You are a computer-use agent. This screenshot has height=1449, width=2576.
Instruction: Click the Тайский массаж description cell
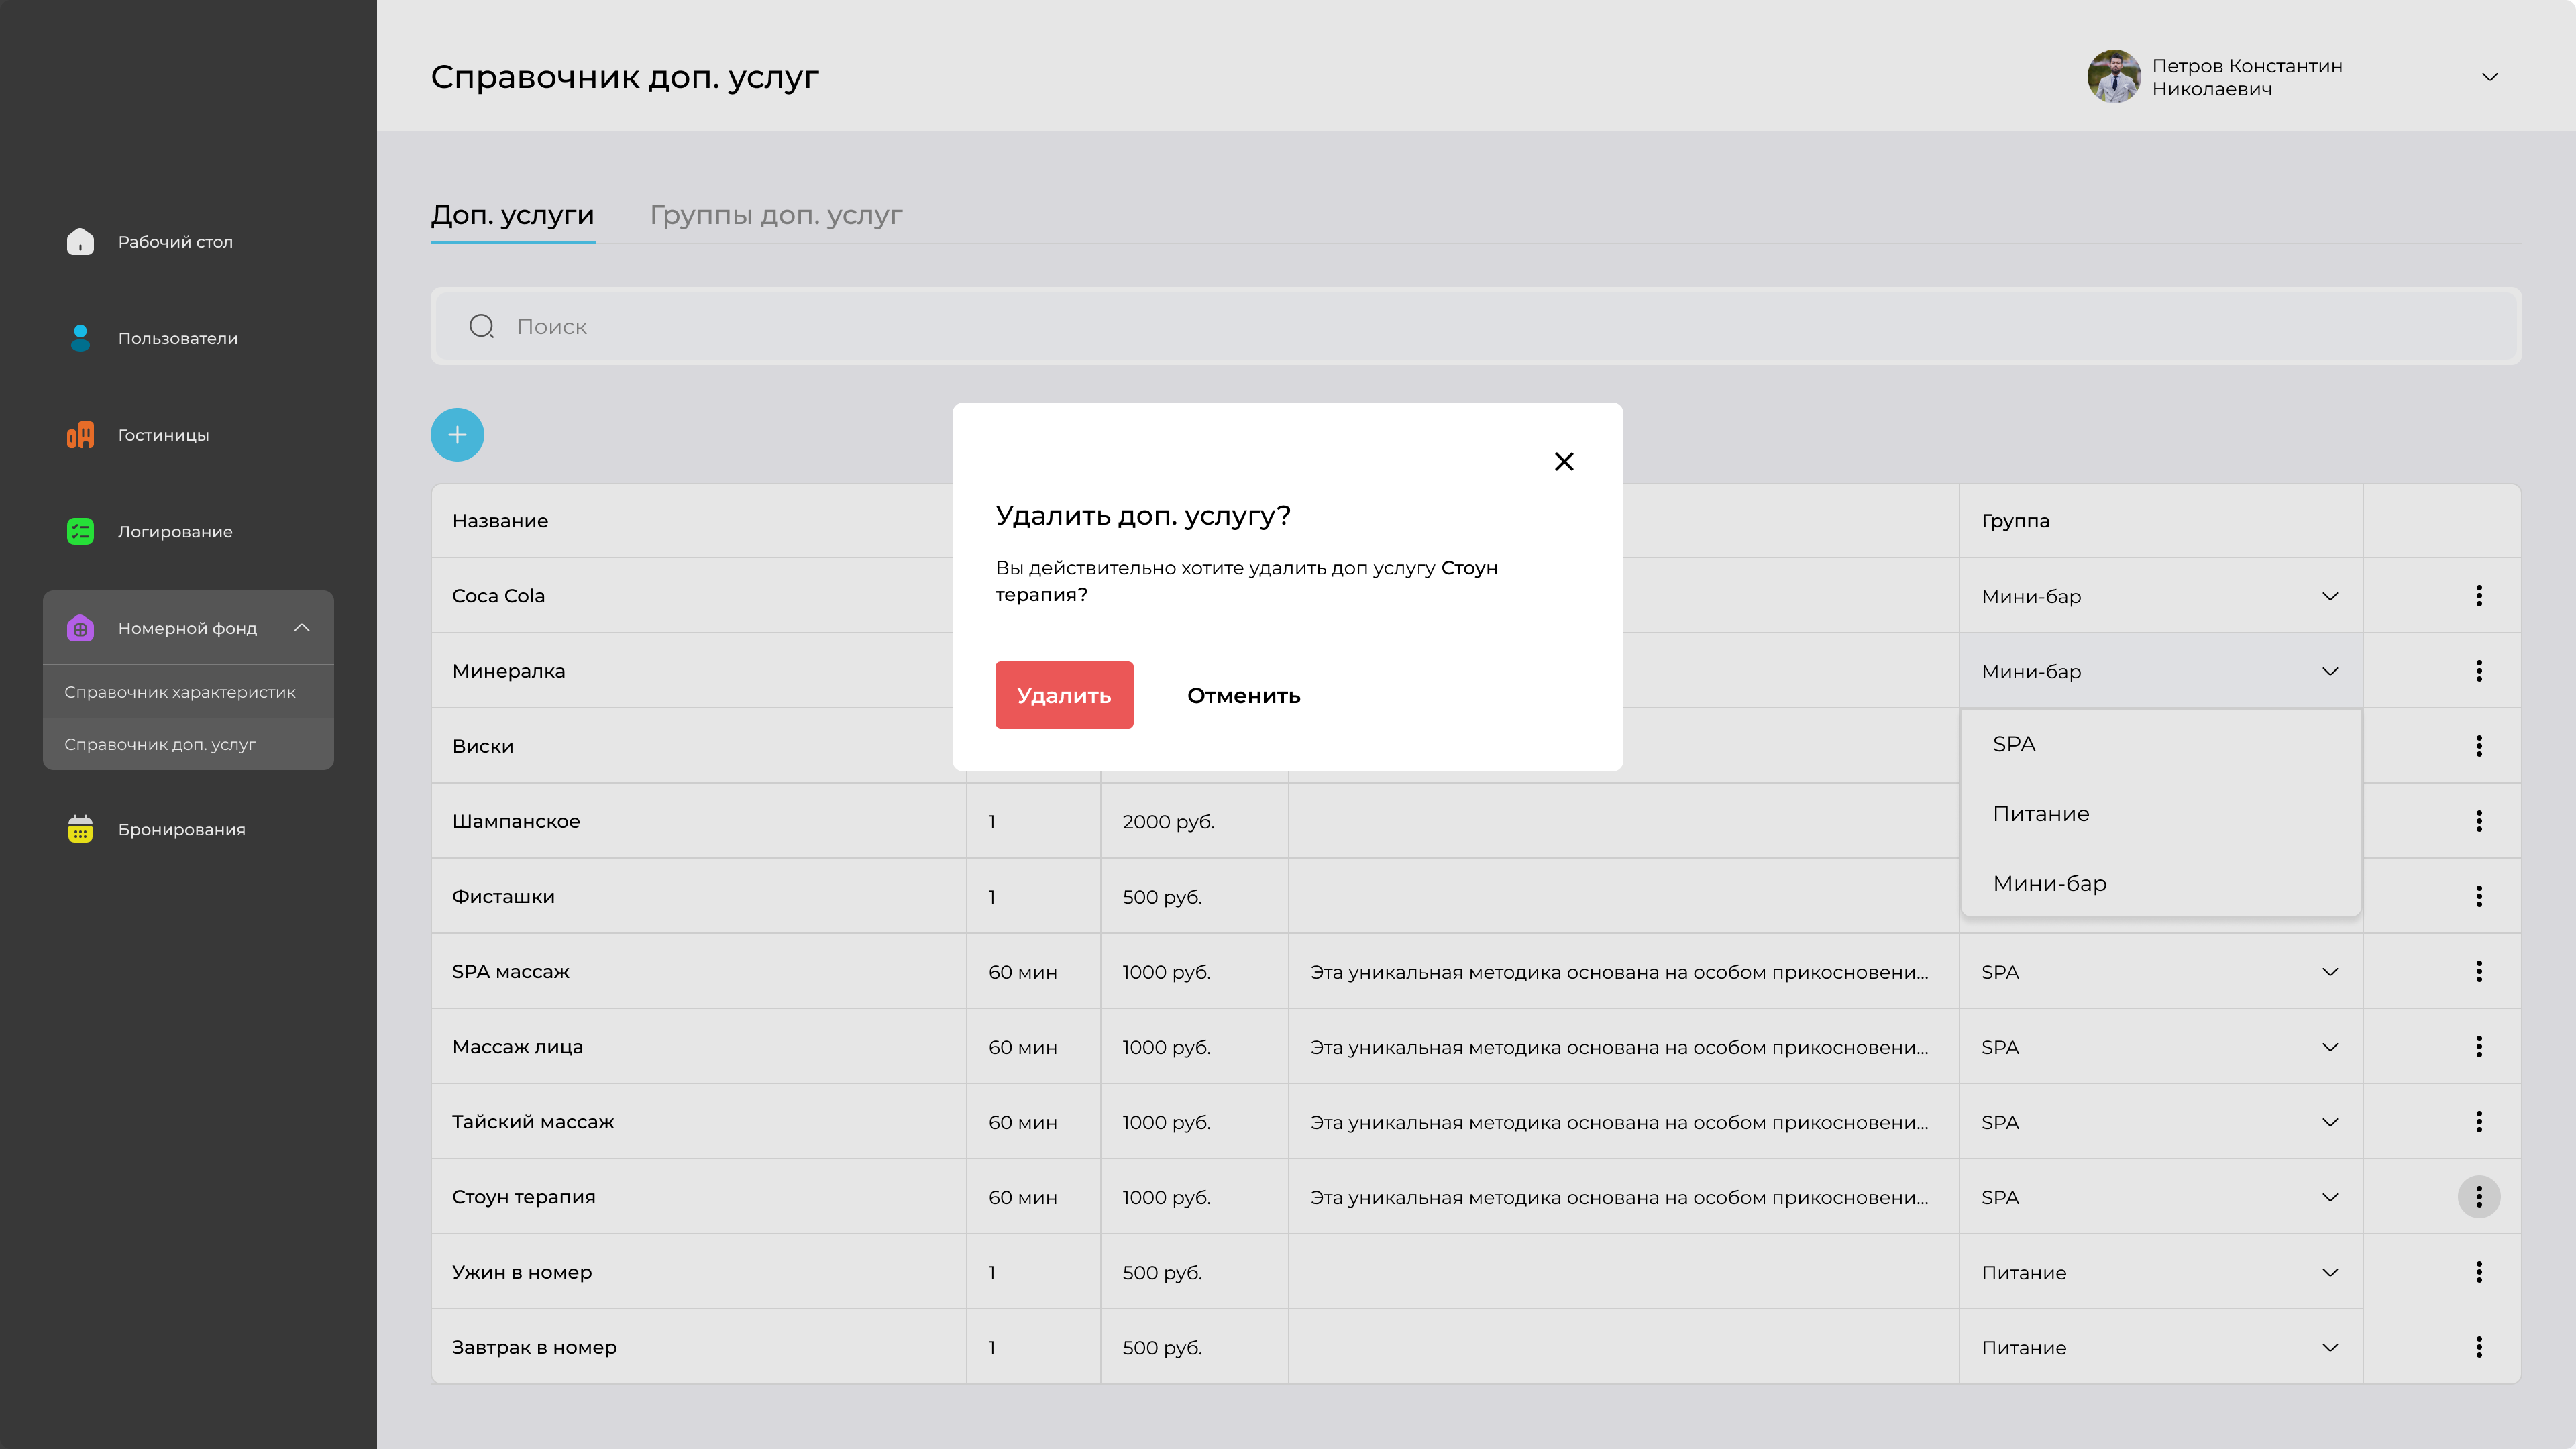pyautogui.click(x=1623, y=1122)
